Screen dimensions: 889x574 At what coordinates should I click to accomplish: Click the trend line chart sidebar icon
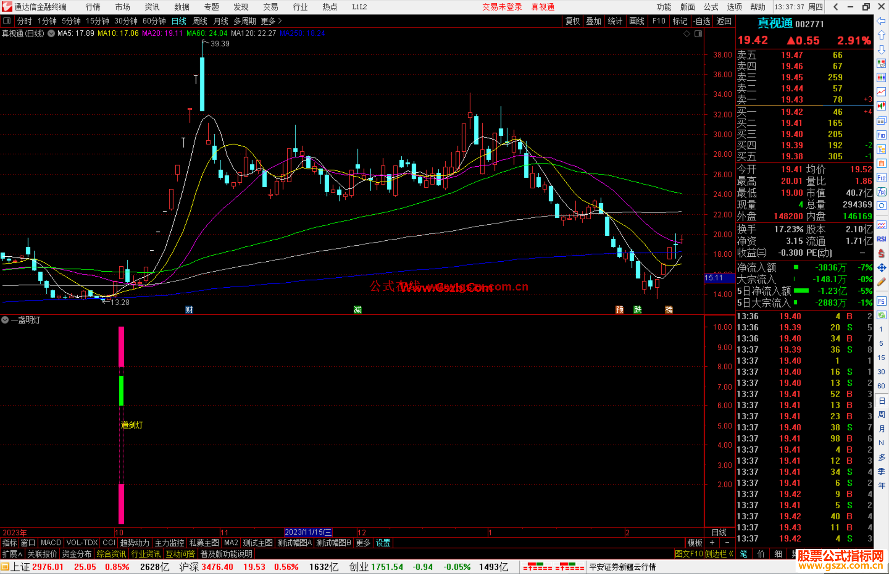(881, 92)
